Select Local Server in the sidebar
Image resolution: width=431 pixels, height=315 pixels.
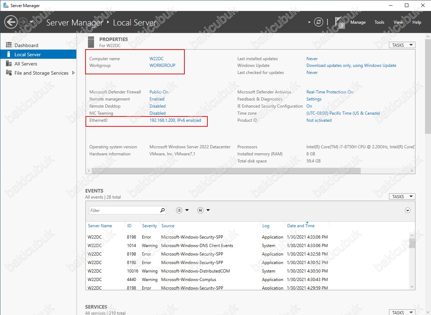(38, 55)
